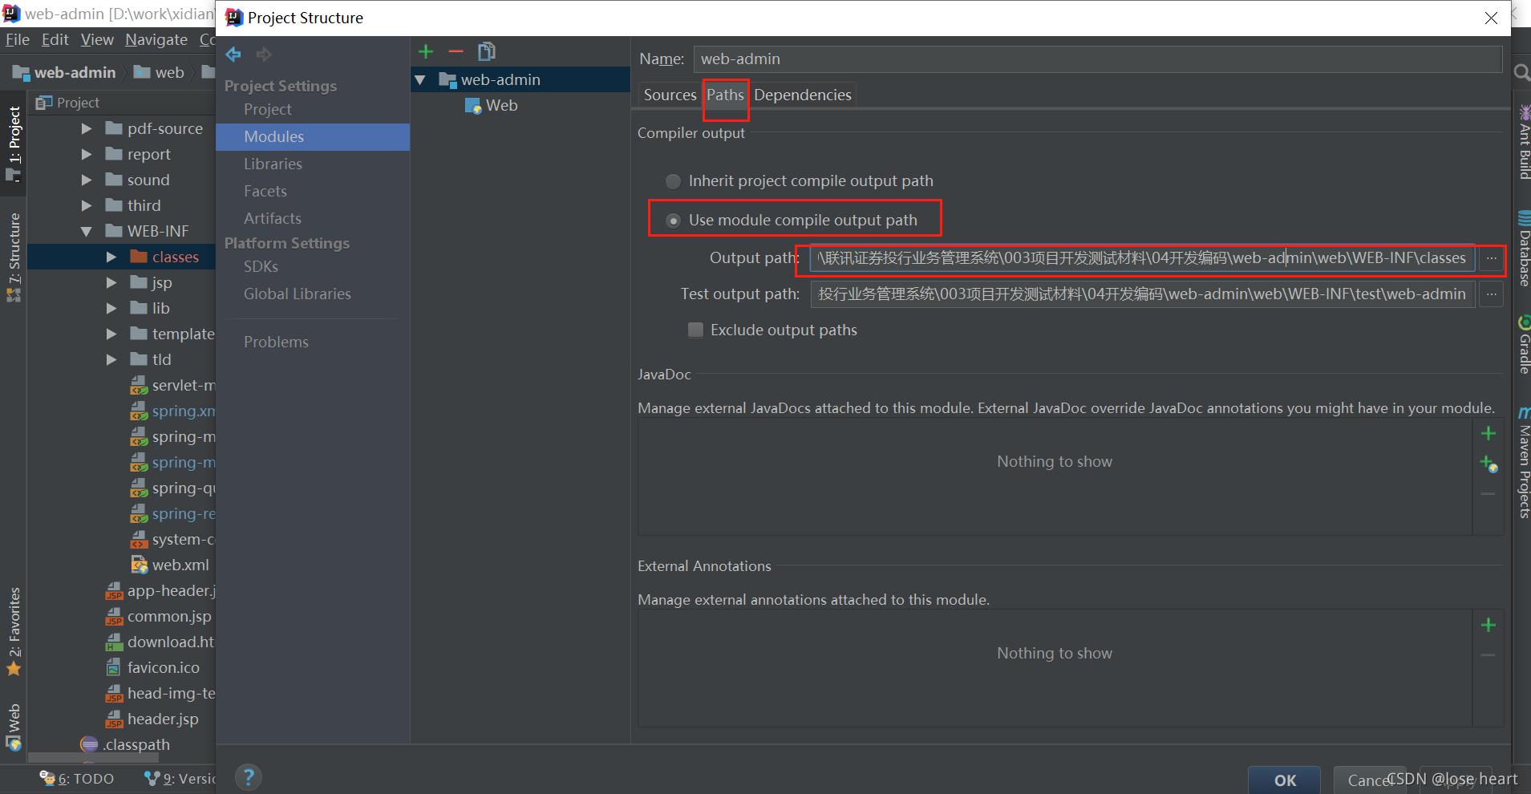Open the Edit menu
1531x794 pixels.
55,39
